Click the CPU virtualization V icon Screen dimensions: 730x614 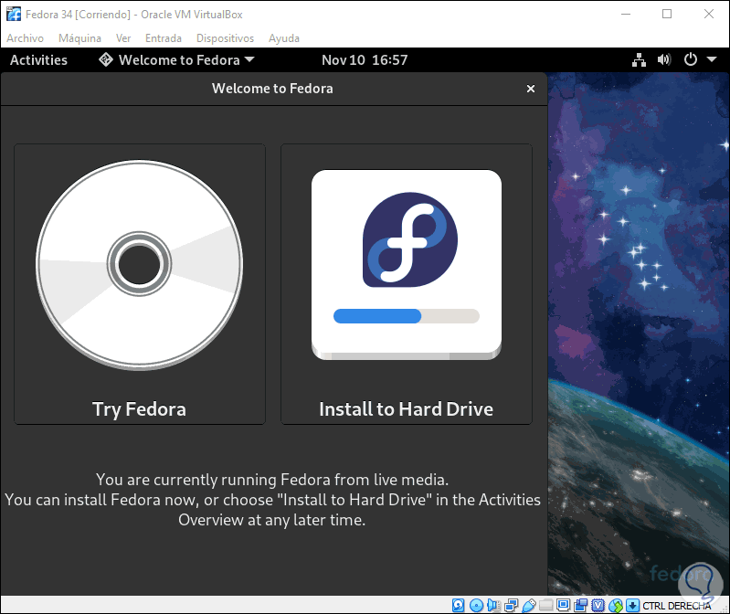[598, 605]
